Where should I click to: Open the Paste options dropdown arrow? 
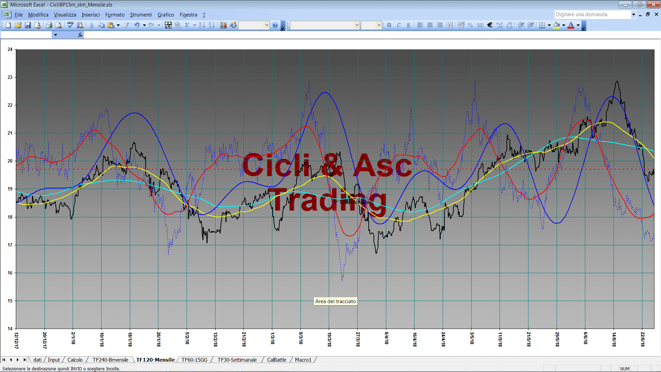[x=118, y=25]
